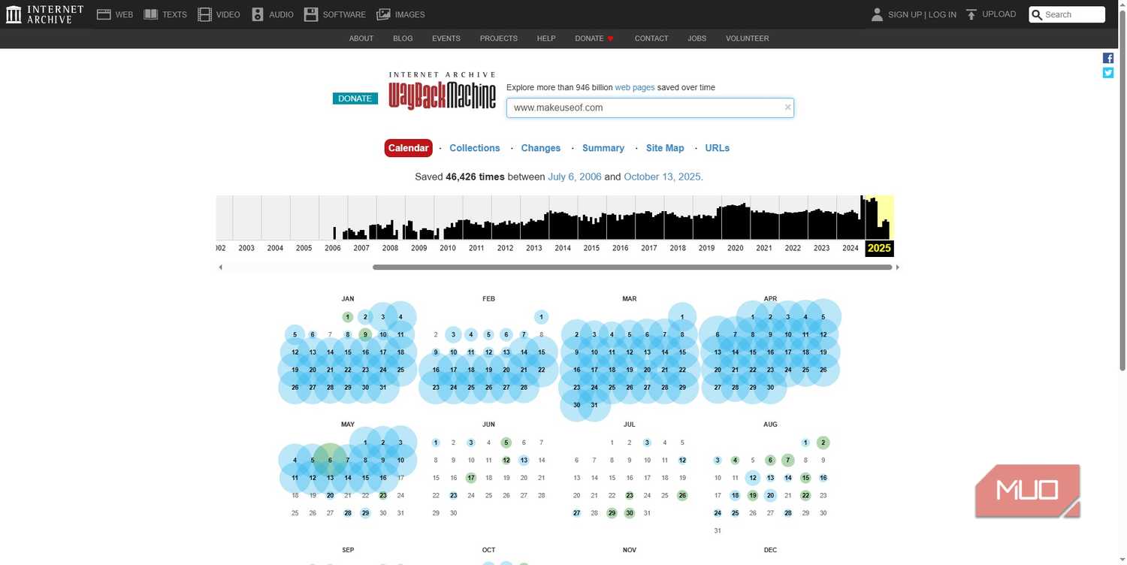Click the timeline scroll left arrow
Viewport: 1127px width, 565px height.
point(220,267)
